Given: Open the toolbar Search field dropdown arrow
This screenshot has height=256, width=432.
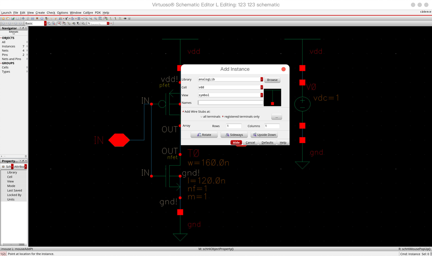Looking at the screenshot, I should pyautogui.click(x=108, y=24).
